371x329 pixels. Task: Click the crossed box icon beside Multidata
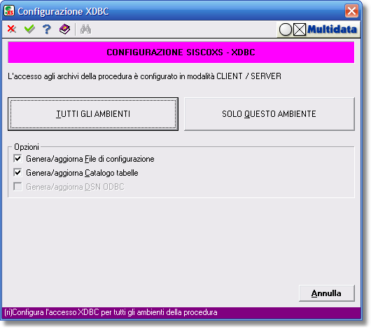pyautogui.click(x=300, y=29)
